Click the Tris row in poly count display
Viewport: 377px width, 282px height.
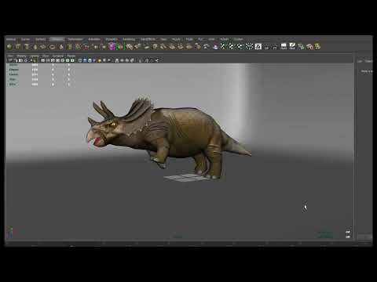[39, 79]
